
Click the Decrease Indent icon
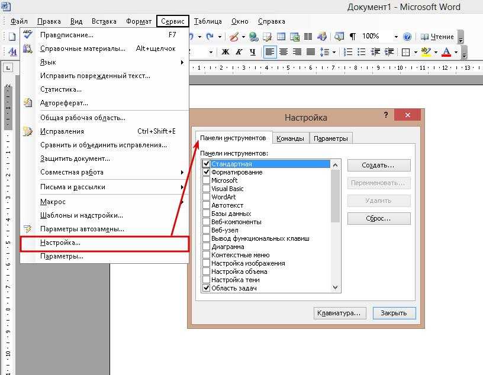(x=375, y=51)
